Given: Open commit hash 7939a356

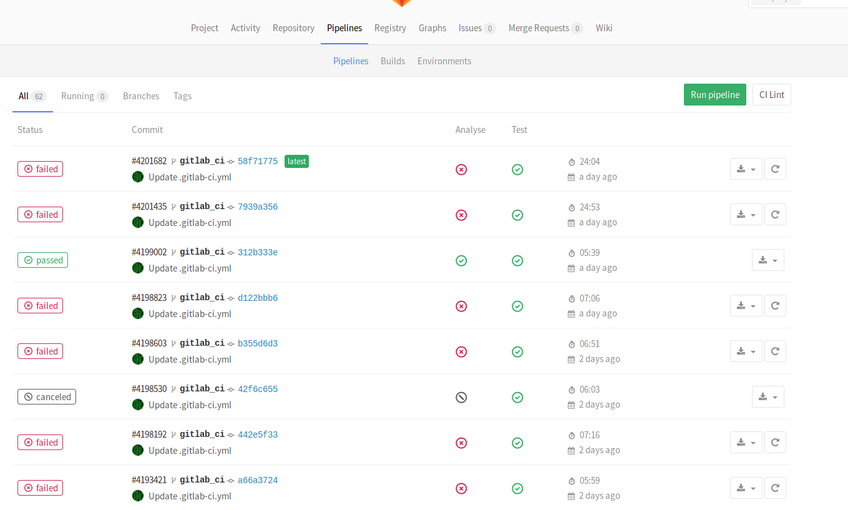Looking at the screenshot, I should pos(258,207).
